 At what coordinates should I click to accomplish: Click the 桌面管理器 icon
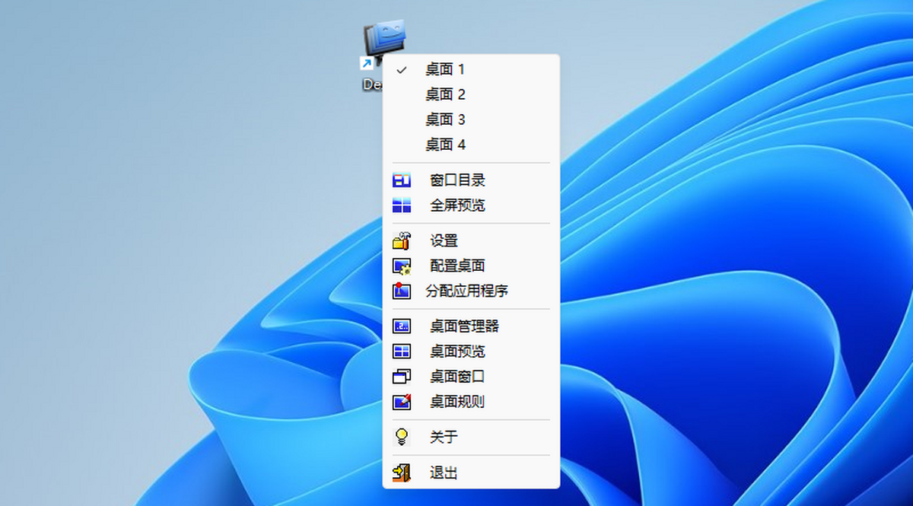pyautogui.click(x=402, y=326)
